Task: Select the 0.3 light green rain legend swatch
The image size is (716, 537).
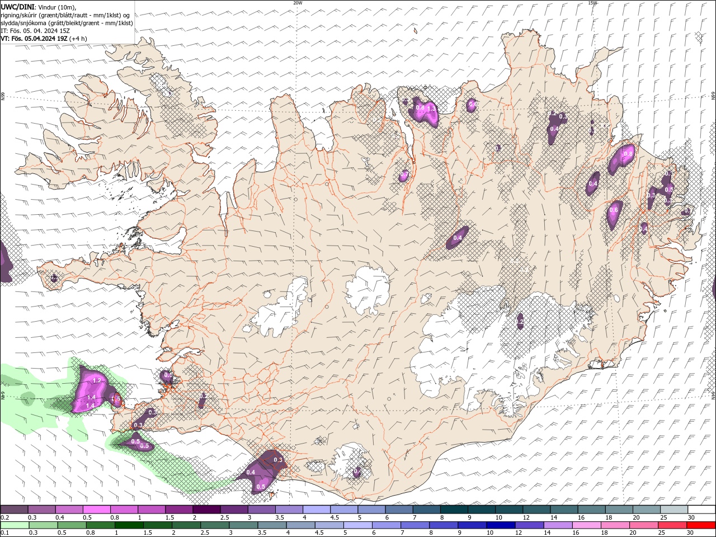Action: pyautogui.click(x=42, y=525)
